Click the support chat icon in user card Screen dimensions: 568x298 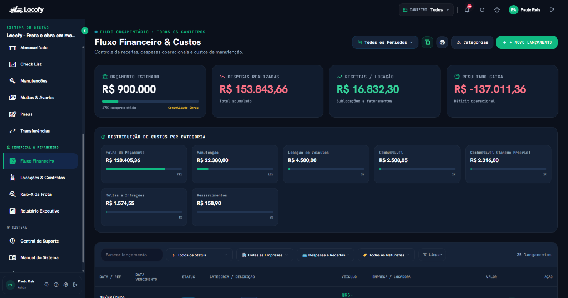coord(47,285)
